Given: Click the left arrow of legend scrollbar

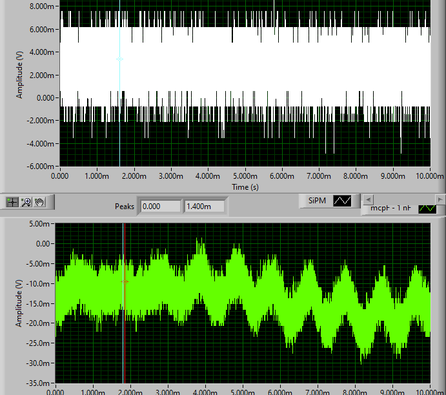Looking at the screenshot, I should 367,199.
